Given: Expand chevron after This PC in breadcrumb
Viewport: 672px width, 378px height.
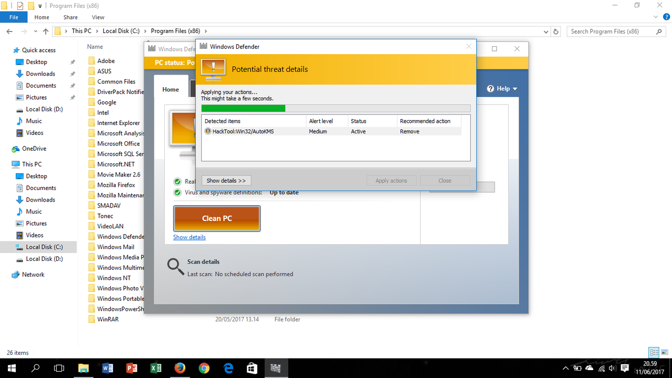Looking at the screenshot, I should (97, 31).
